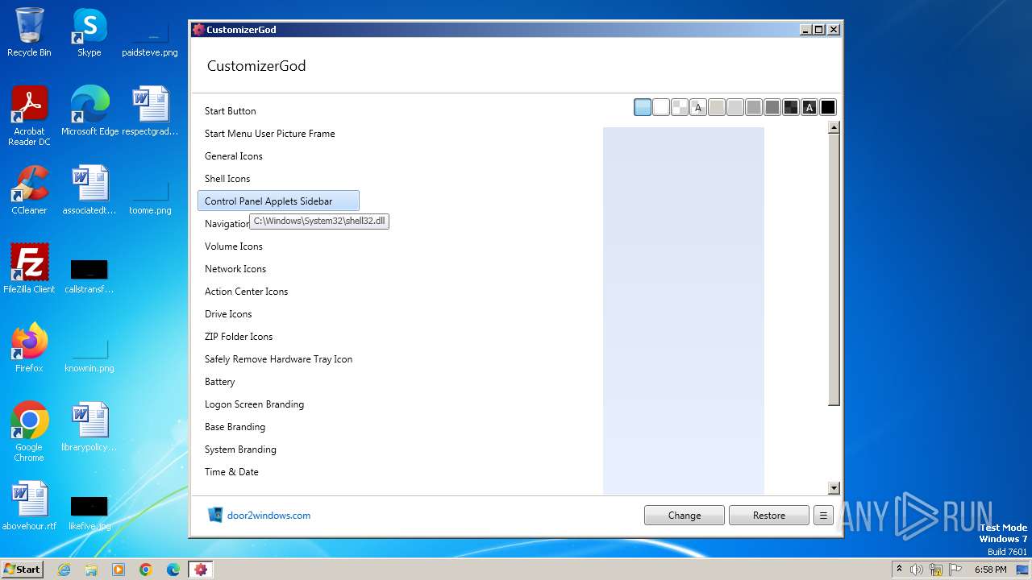Open Microsoft Edge desktop shortcut
Image resolution: width=1032 pixels, height=580 pixels.
89,110
